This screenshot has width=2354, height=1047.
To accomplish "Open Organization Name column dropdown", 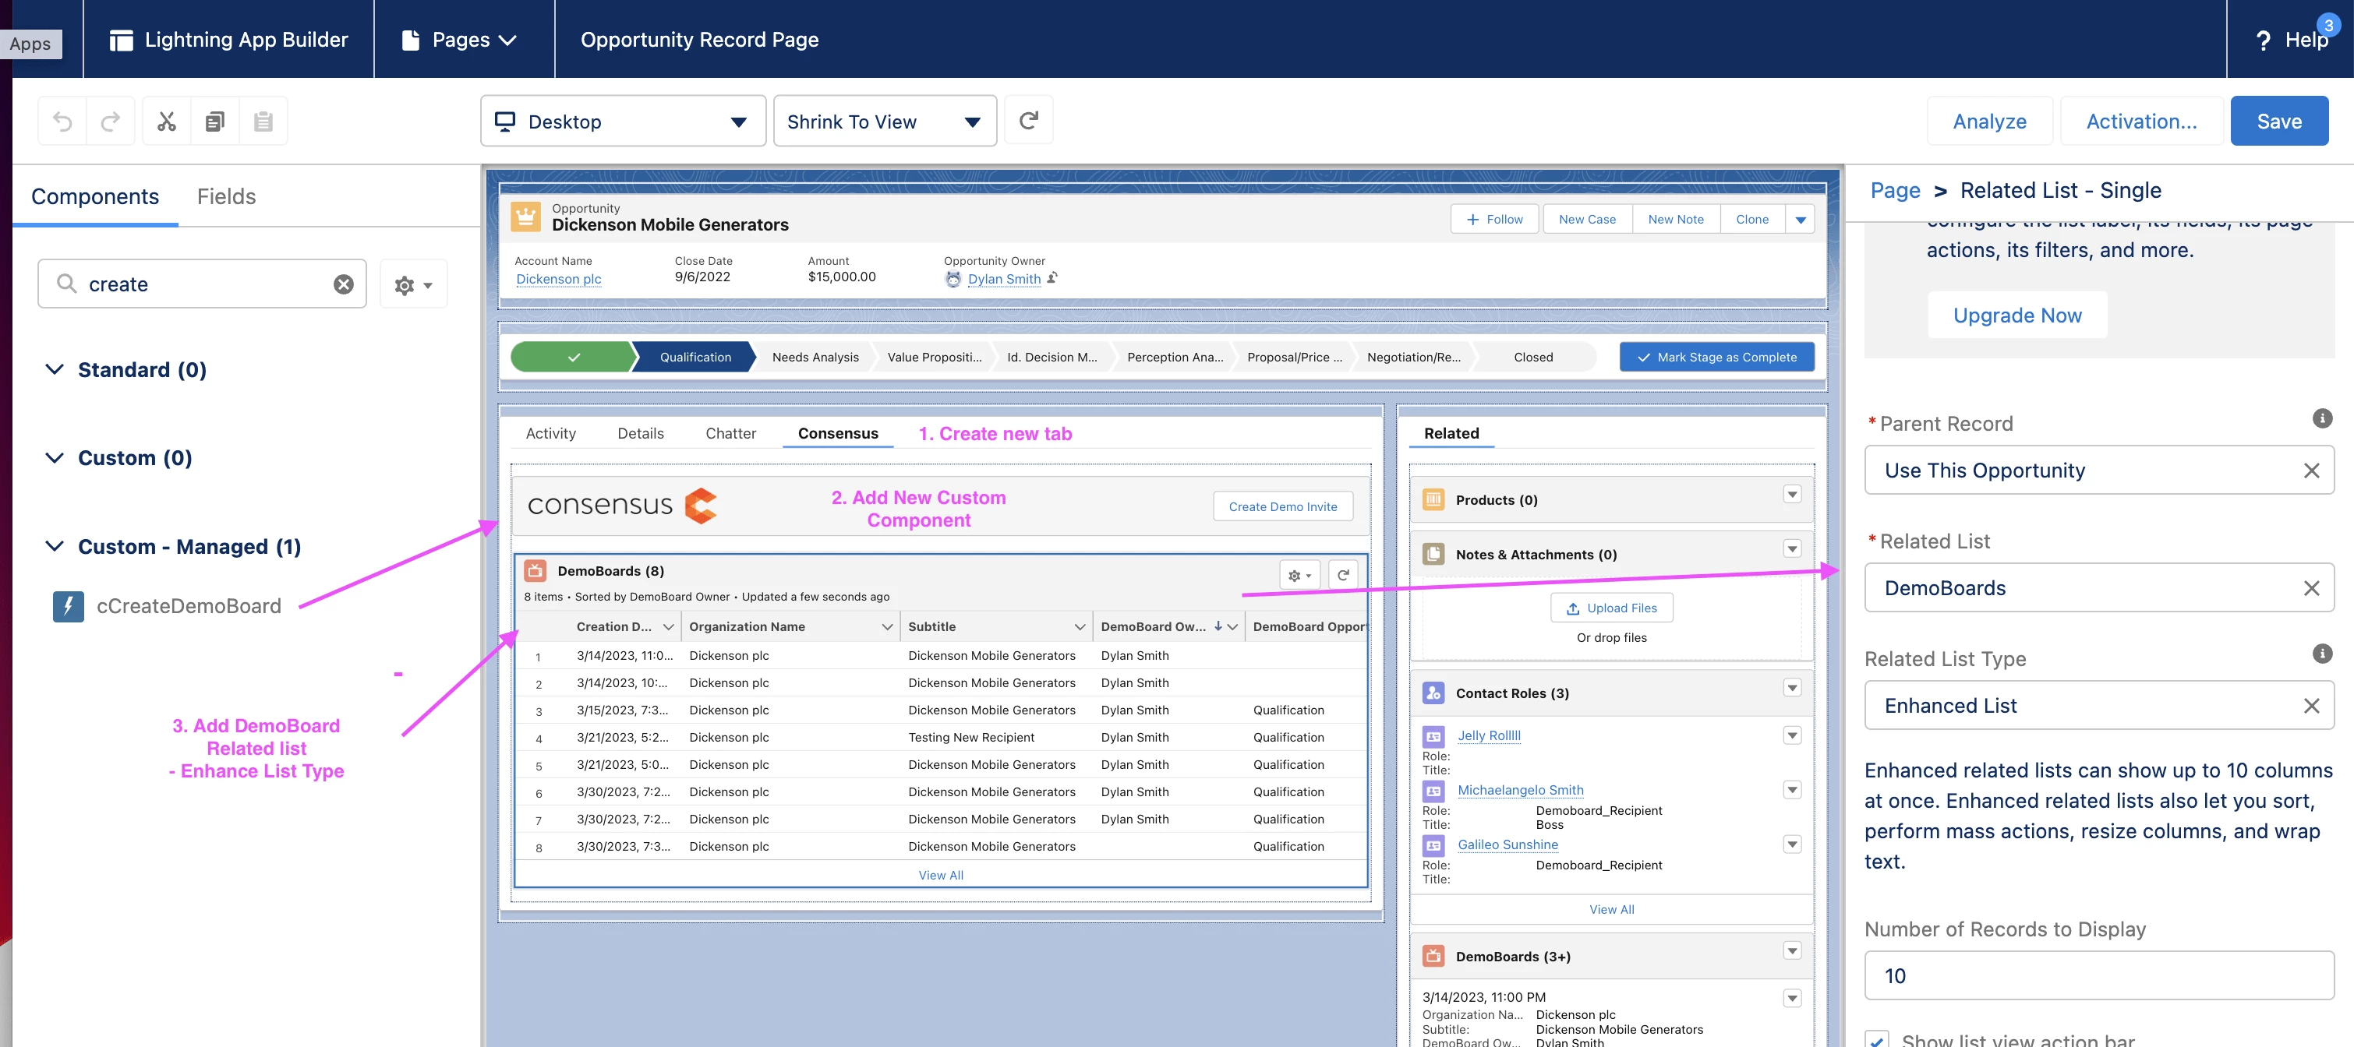I will pyautogui.click(x=886, y=627).
